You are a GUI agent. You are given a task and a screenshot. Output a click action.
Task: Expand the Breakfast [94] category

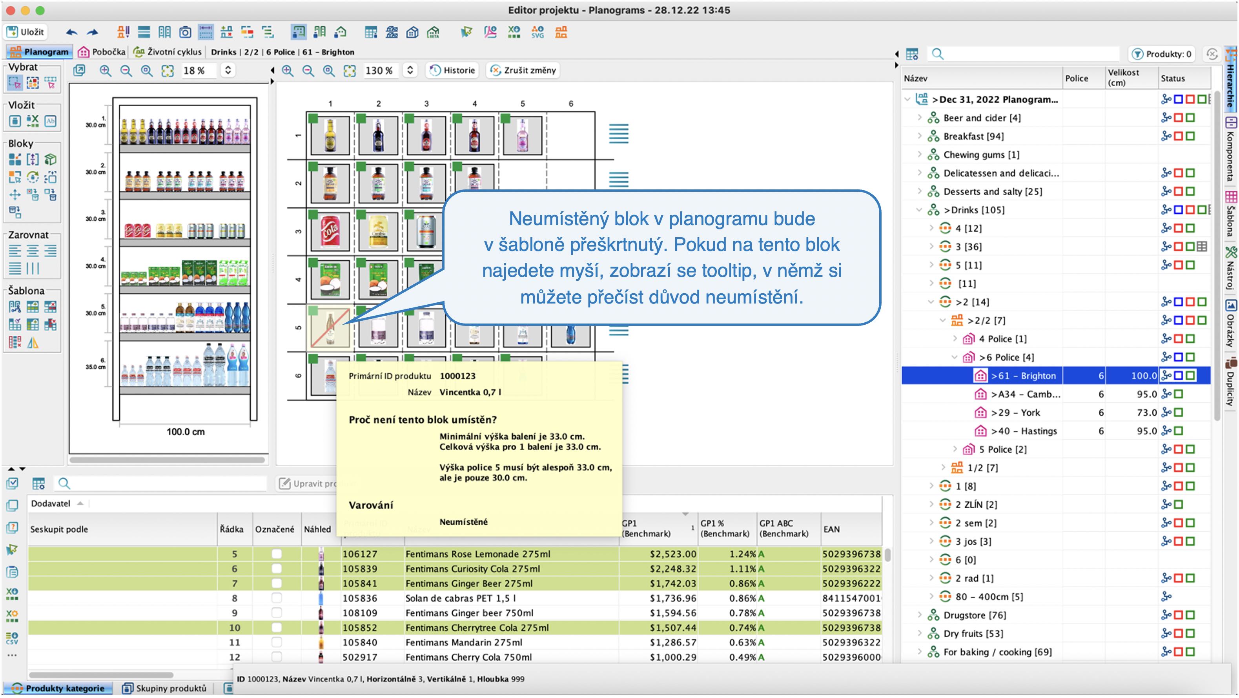click(919, 136)
